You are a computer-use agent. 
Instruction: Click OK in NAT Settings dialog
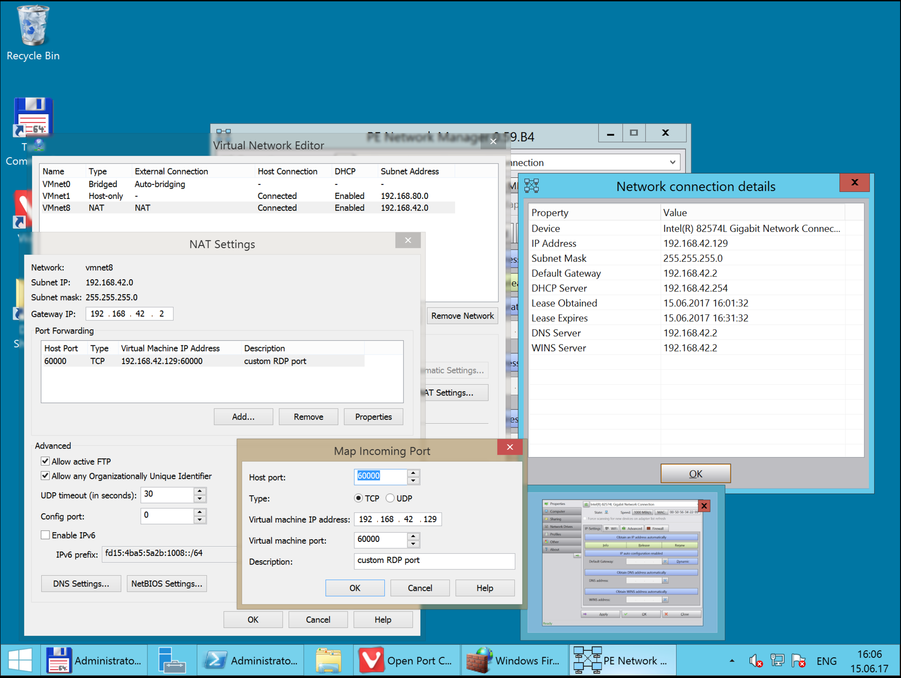coord(253,619)
